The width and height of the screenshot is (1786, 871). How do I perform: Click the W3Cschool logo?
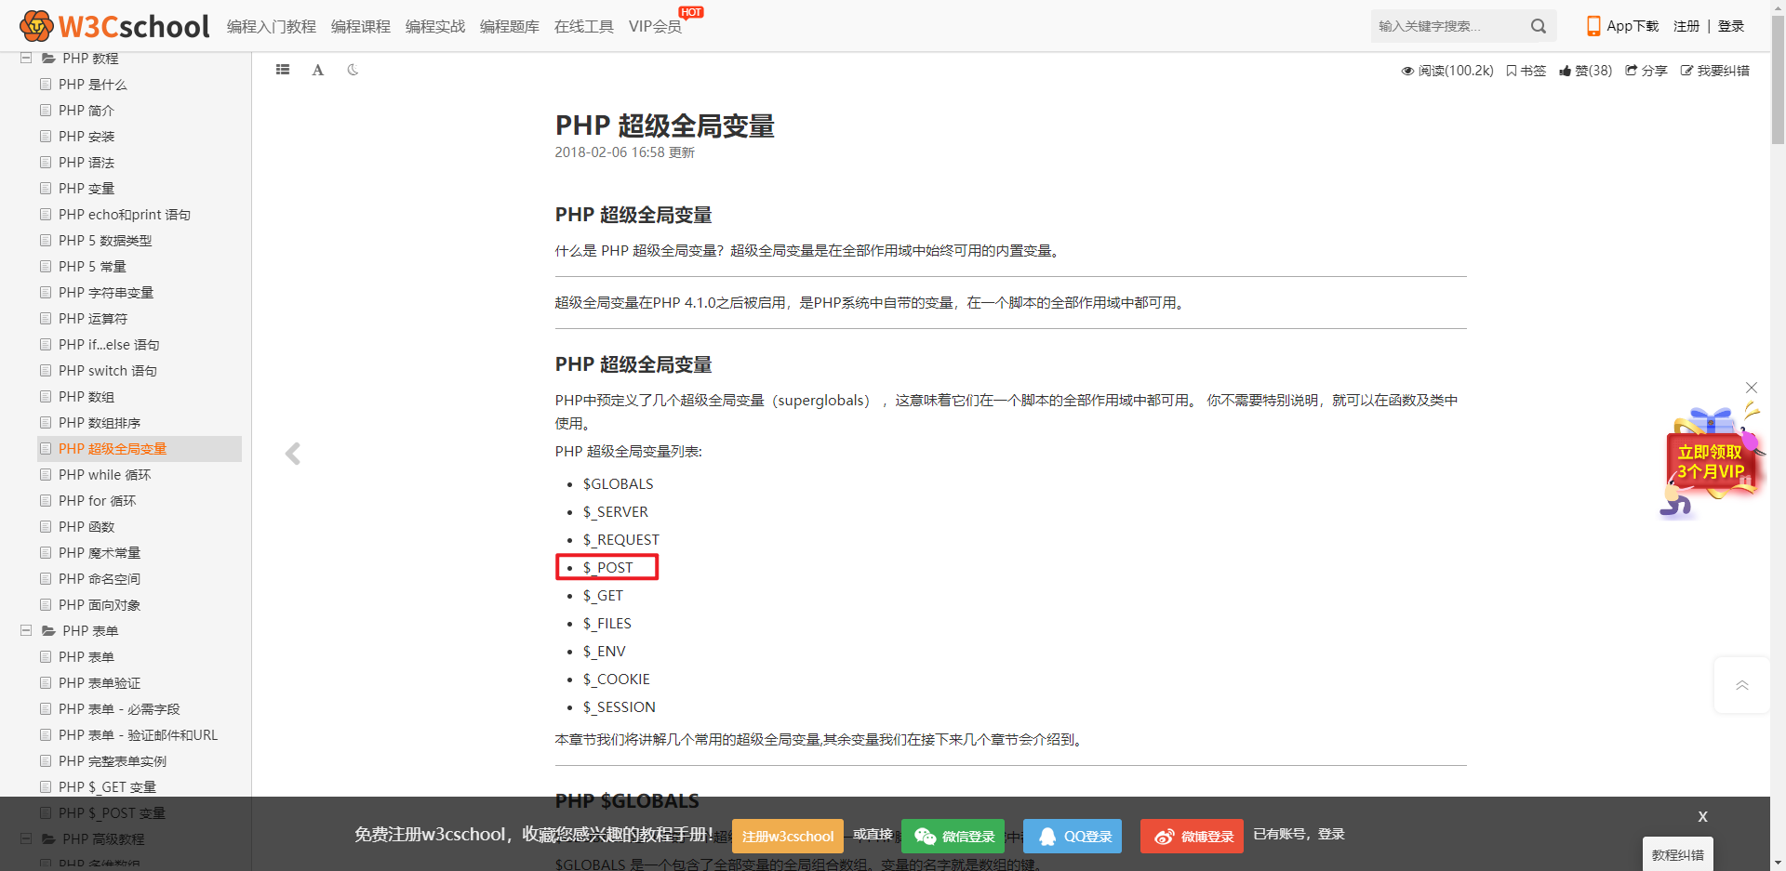click(115, 26)
